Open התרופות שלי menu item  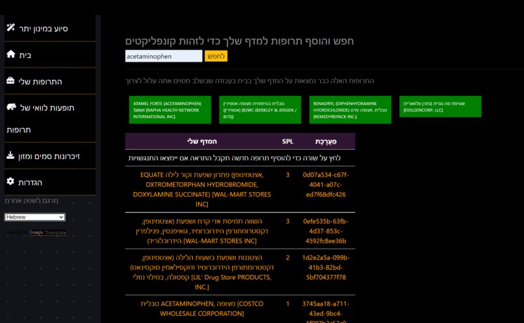pos(50,81)
